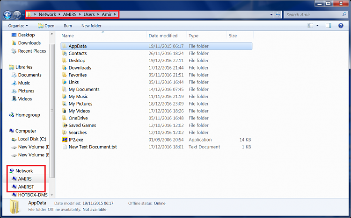Select the My Videos folder icon
This screenshot has height=218, width=351.
65,111
